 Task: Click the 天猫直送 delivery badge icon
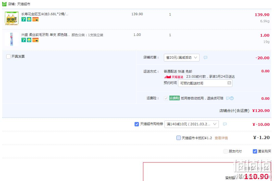pyautogui.click(x=173, y=77)
